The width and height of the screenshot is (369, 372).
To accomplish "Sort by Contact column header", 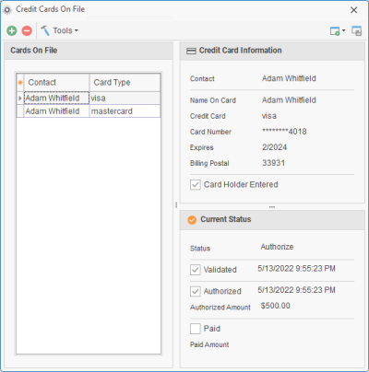I will [56, 82].
